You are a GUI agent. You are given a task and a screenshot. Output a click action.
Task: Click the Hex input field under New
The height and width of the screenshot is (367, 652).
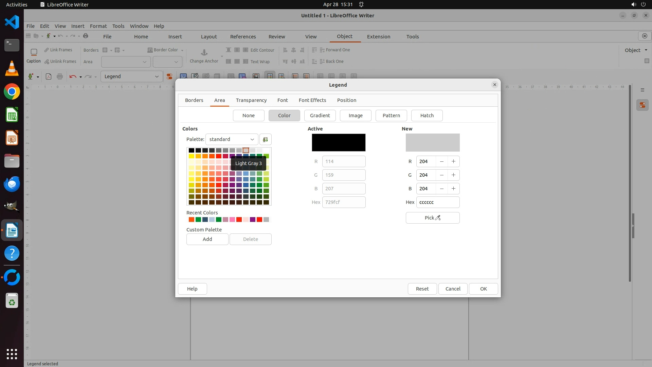click(x=437, y=202)
